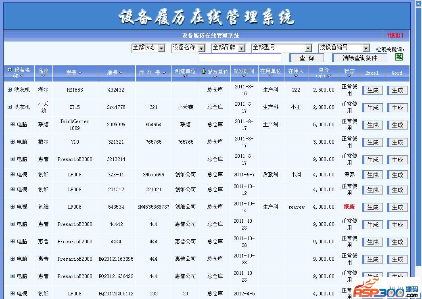Click the 查询 search button
Image resolution: width=422 pixels, height=299 pixels.
coord(307,58)
